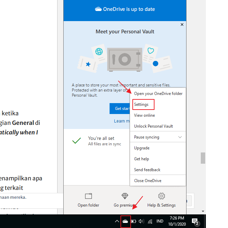
Task: Open the Action Center notifications icon
Action: [196, 222]
